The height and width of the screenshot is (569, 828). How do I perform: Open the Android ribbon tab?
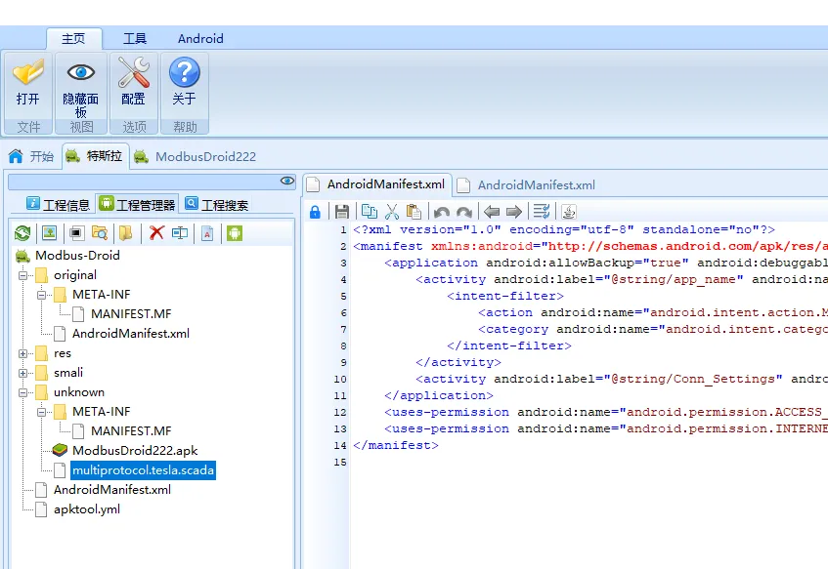200,38
